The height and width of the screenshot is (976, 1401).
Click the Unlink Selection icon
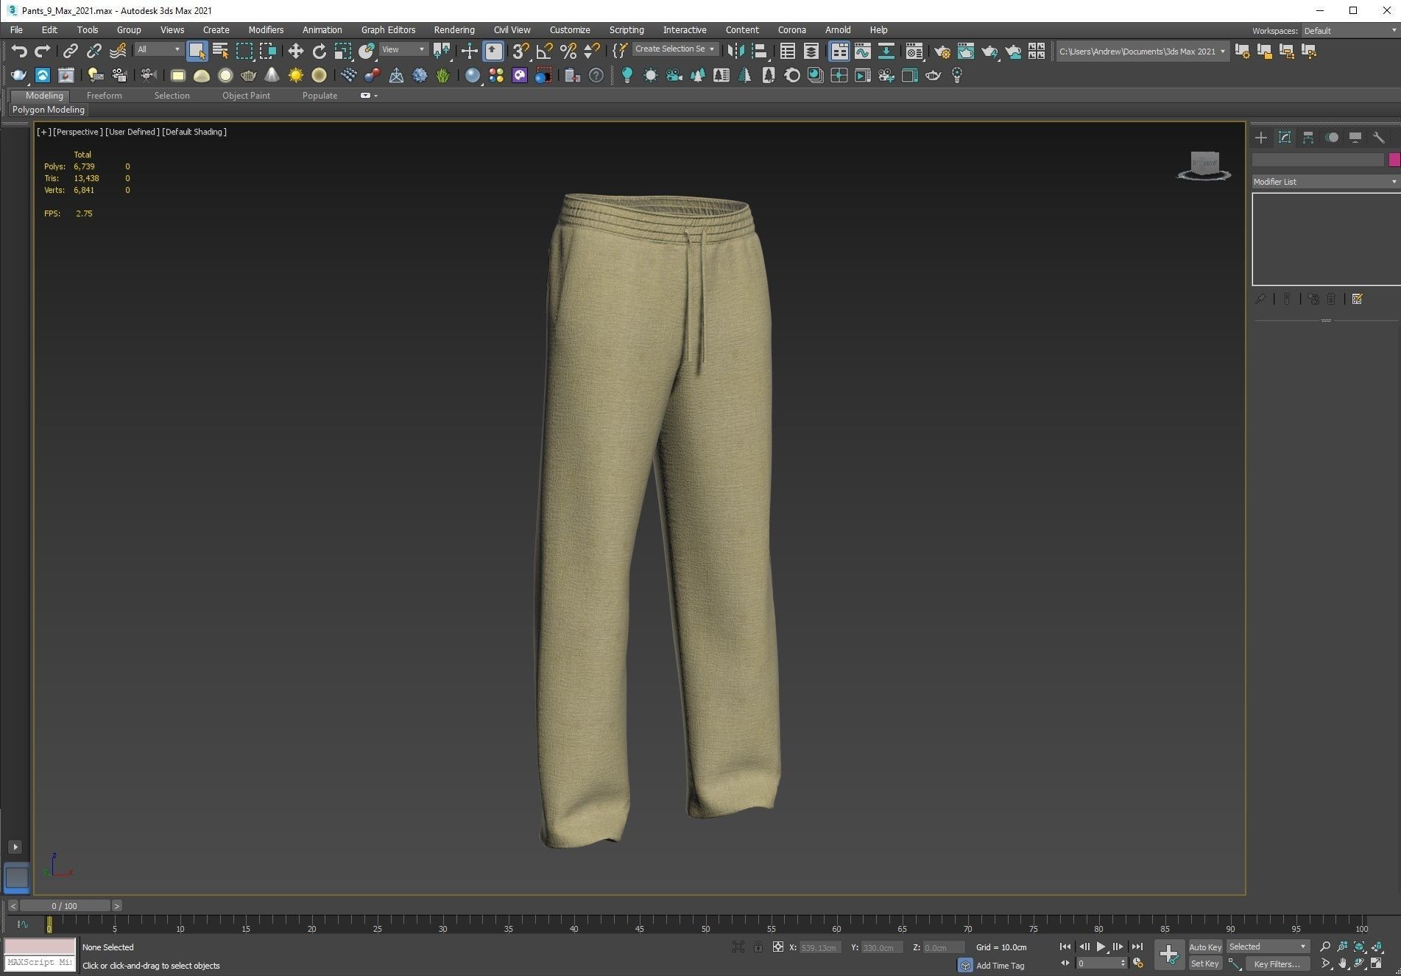[93, 51]
